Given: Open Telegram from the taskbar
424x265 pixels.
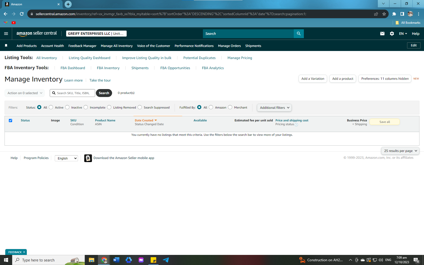Looking at the screenshot, I should pos(166,260).
